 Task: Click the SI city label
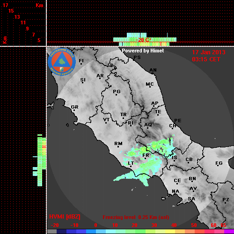click(83, 80)
